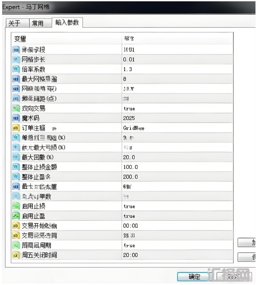Toggle the 启用止损 true value
The width and height of the screenshot is (258, 285).
pos(129,206)
